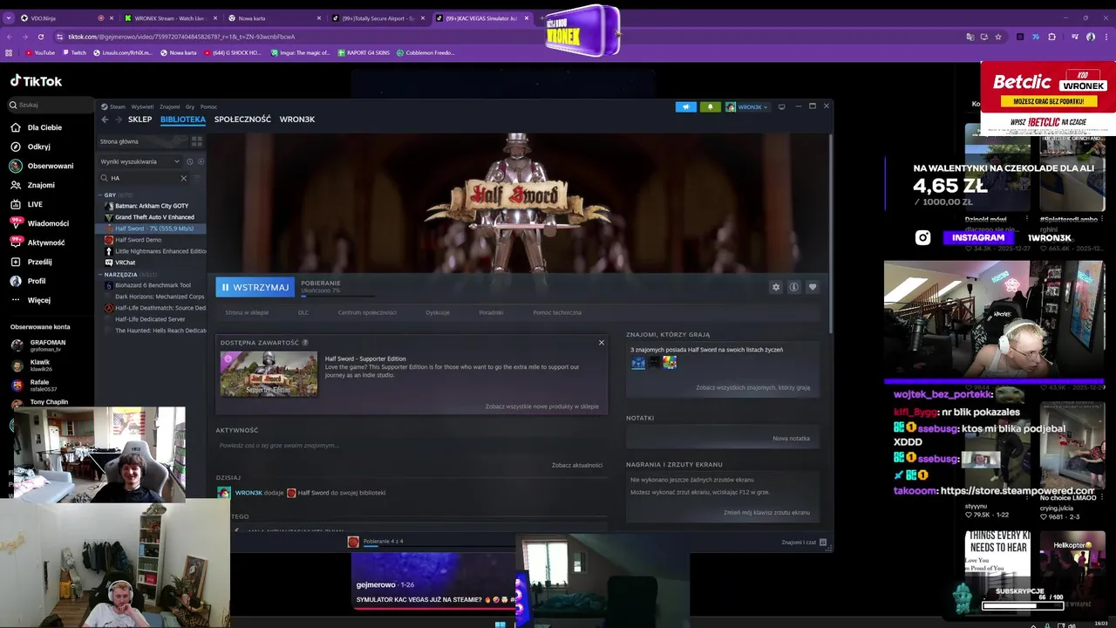This screenshot has width=1116, height=628.
Task: Open Centrum społeczności link
Action: coord(367,312)
